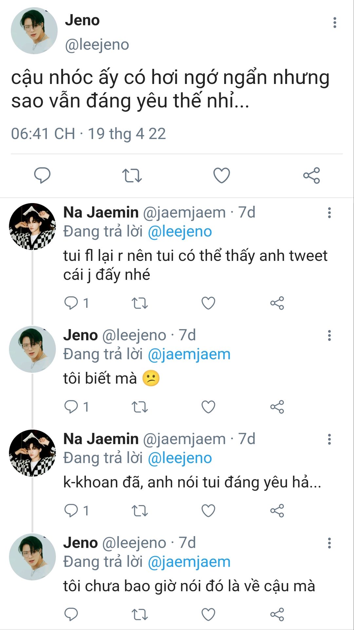Like Jeno's main tweet
Screen dimensions: 354x630
coord(221,175)
